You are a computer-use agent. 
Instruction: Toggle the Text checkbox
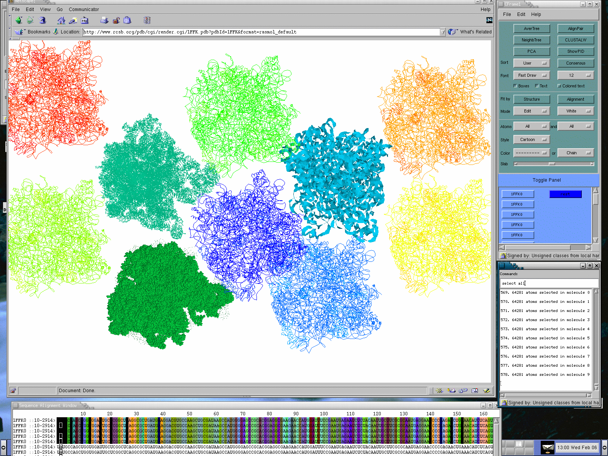point(537,86)
